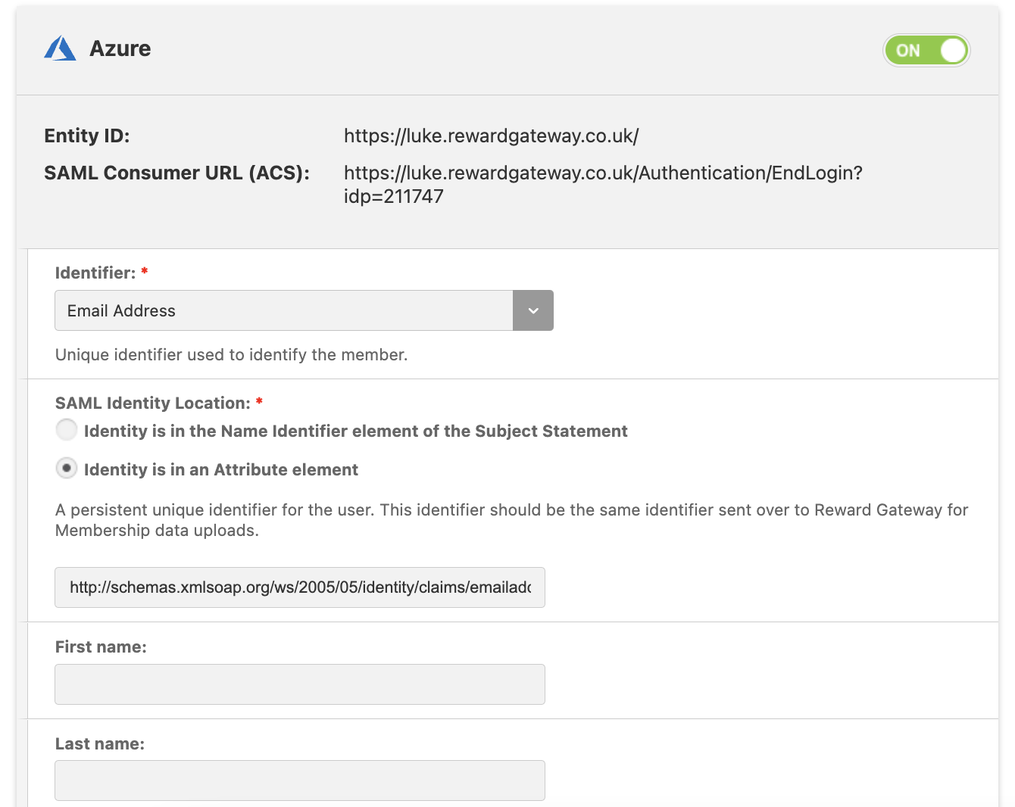Toggle the Azure ON switch off

click(926, 51)
